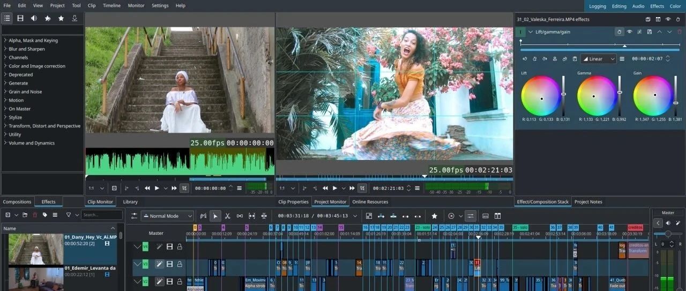This screenshot has height=291, width=686.
Task: Click the timeline subtitle tool icon
Action: click(486, 216)
